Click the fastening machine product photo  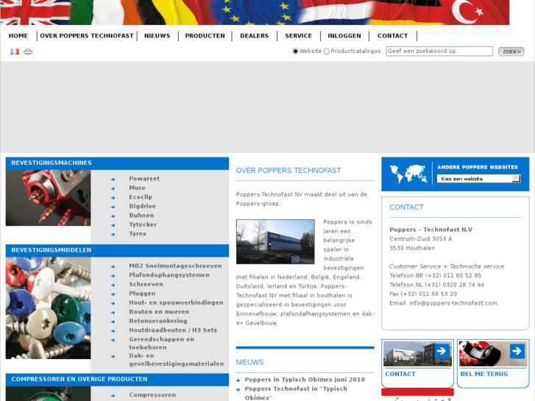(x=48, y=198)
